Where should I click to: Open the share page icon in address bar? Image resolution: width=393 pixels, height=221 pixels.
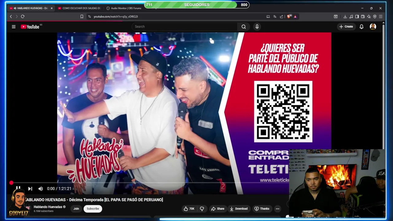click(x=282, y=17)
